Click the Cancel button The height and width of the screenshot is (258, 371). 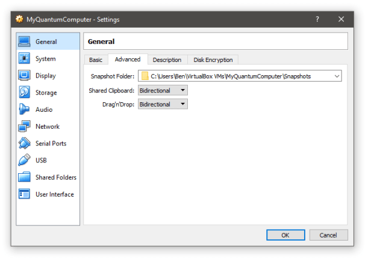pos(328,235)
